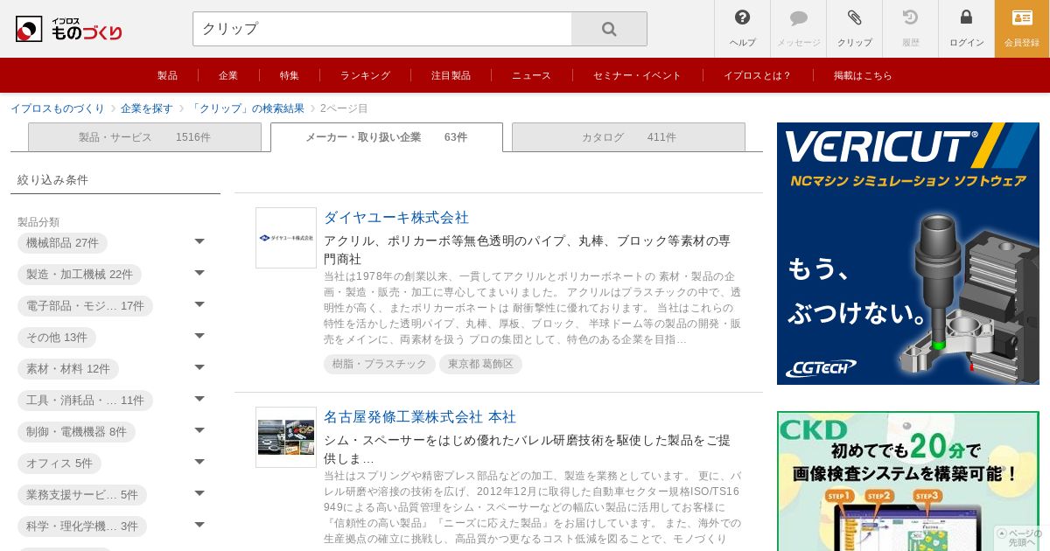
Task: Click the ダイヤユーキ company logo thumbnail
Action: pos(286,238)
